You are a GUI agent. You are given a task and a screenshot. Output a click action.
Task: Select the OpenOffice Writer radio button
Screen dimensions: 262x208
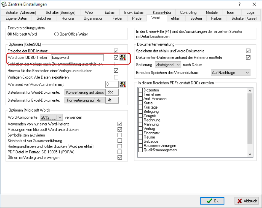click(56, 34)
